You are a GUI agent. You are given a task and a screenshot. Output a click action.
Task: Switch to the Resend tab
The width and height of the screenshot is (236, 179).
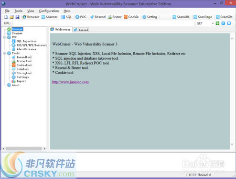[81, 30]
